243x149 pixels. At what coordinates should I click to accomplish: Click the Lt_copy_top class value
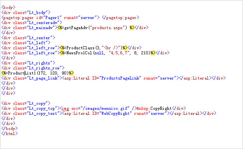(42, 109)
